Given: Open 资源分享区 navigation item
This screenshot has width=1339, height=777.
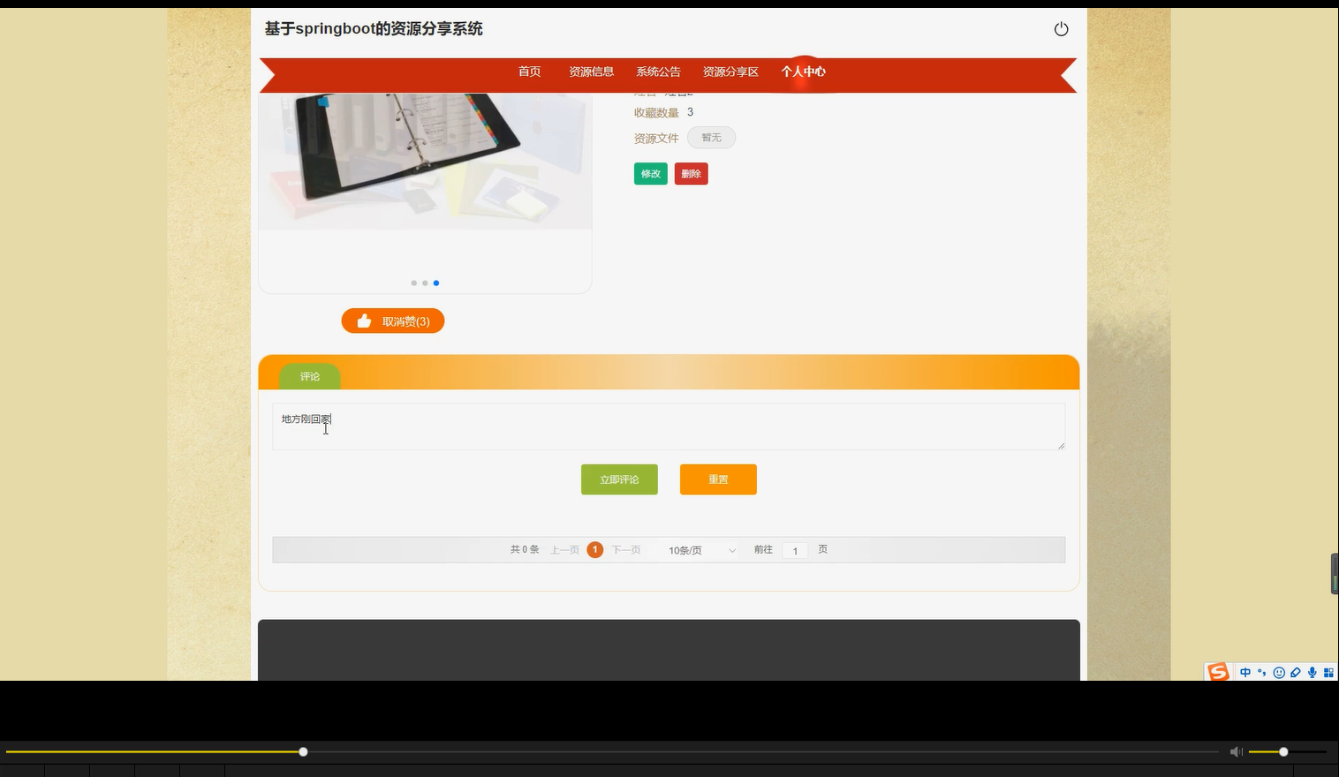Looking at the screenshot, I should pos(730,72).
